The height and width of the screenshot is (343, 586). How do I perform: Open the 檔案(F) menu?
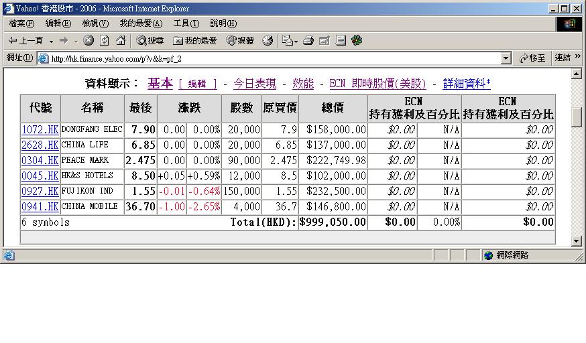pyautogui.click(x=21, y=23)
